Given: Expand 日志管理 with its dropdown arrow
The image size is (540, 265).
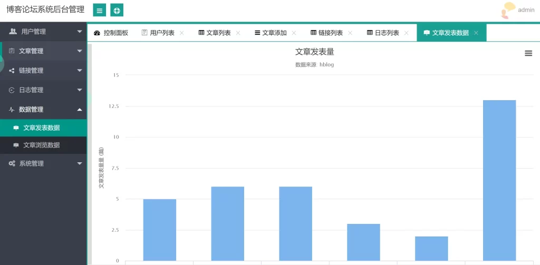Looking at the screenshot, I should (x=80, y=91).
